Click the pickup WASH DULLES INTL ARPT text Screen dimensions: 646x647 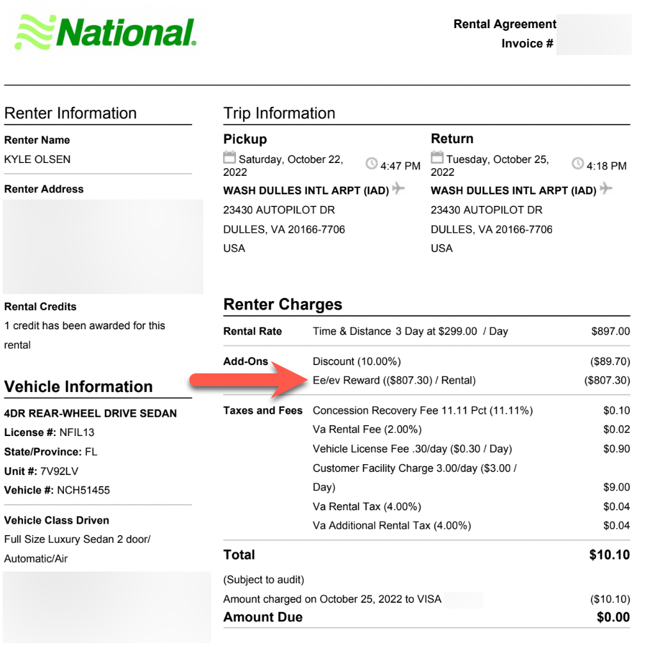pos(306,191)
